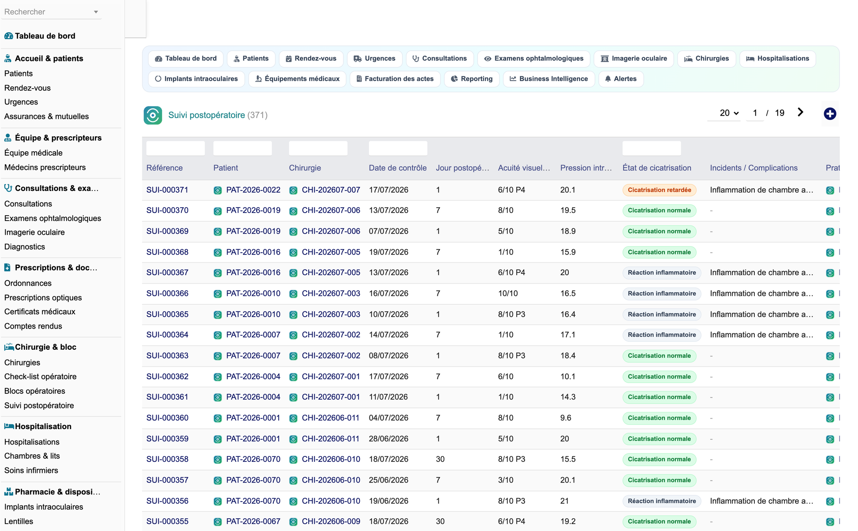Click calendar icon on Rendez-vous tab
Screen dimensions: 858x531
289,59
